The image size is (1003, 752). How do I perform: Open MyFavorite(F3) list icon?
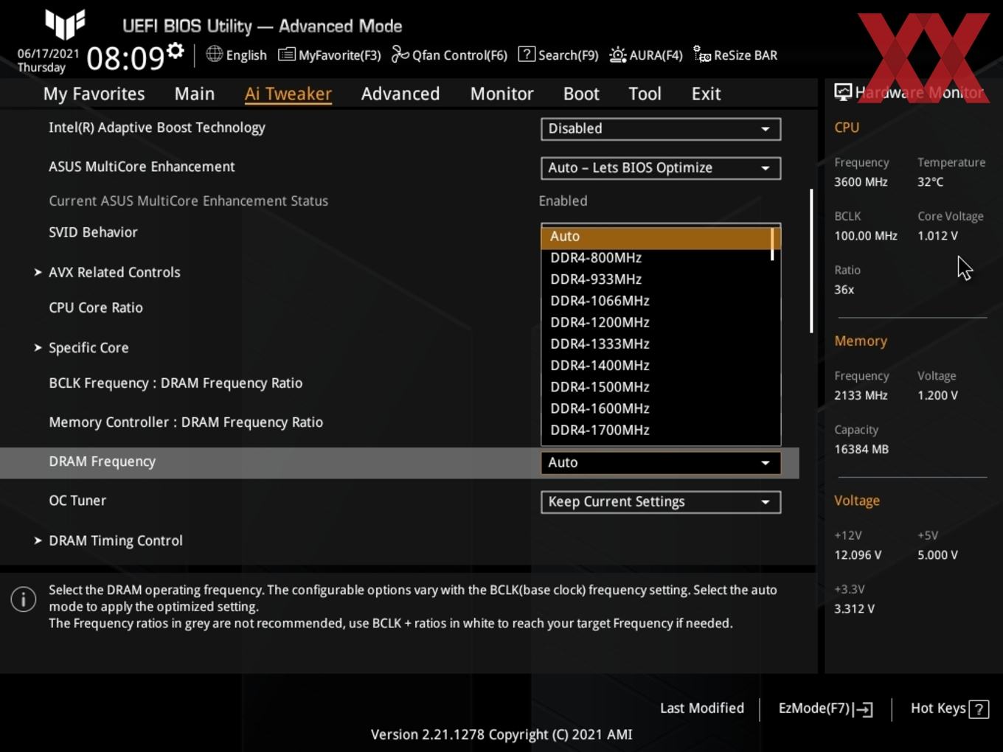[x=286, y=55]
